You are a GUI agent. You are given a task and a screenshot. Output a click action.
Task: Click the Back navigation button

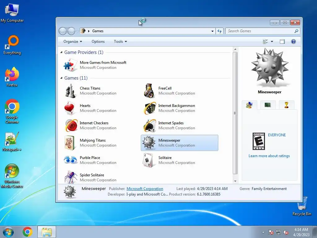pyautogui.click(x=63, y=31)
